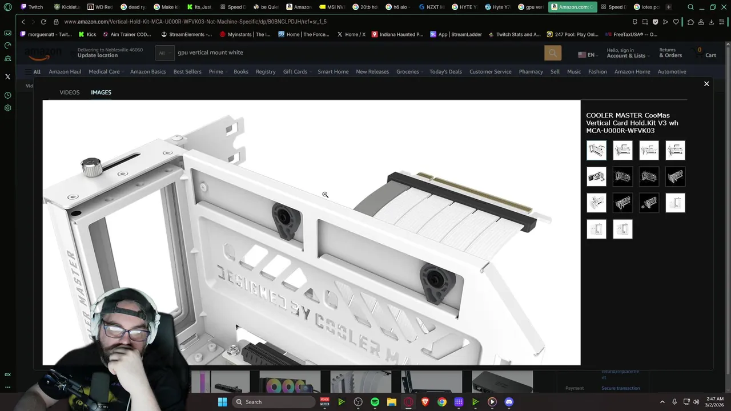Open App | StreamLadder bookmark

point(456,34)
